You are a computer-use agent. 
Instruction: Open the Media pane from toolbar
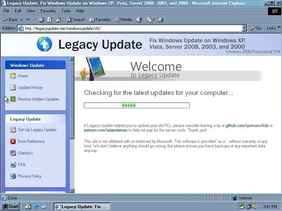point(124,20)
